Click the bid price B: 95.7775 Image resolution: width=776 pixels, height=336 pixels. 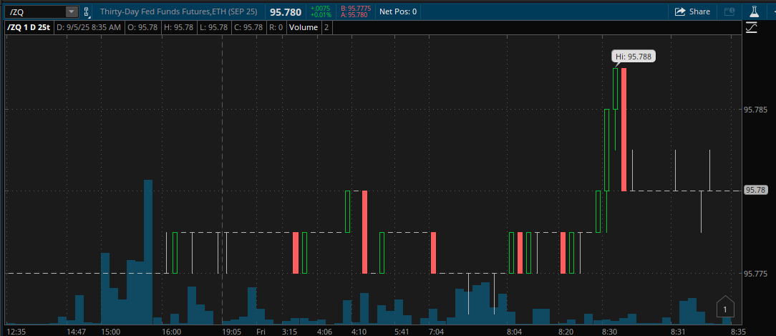click(x=355, y=8)
